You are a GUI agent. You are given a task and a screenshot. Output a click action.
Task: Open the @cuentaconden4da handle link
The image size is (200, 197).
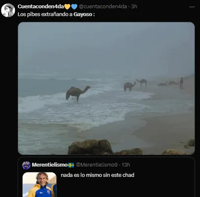tap(103, 6)
